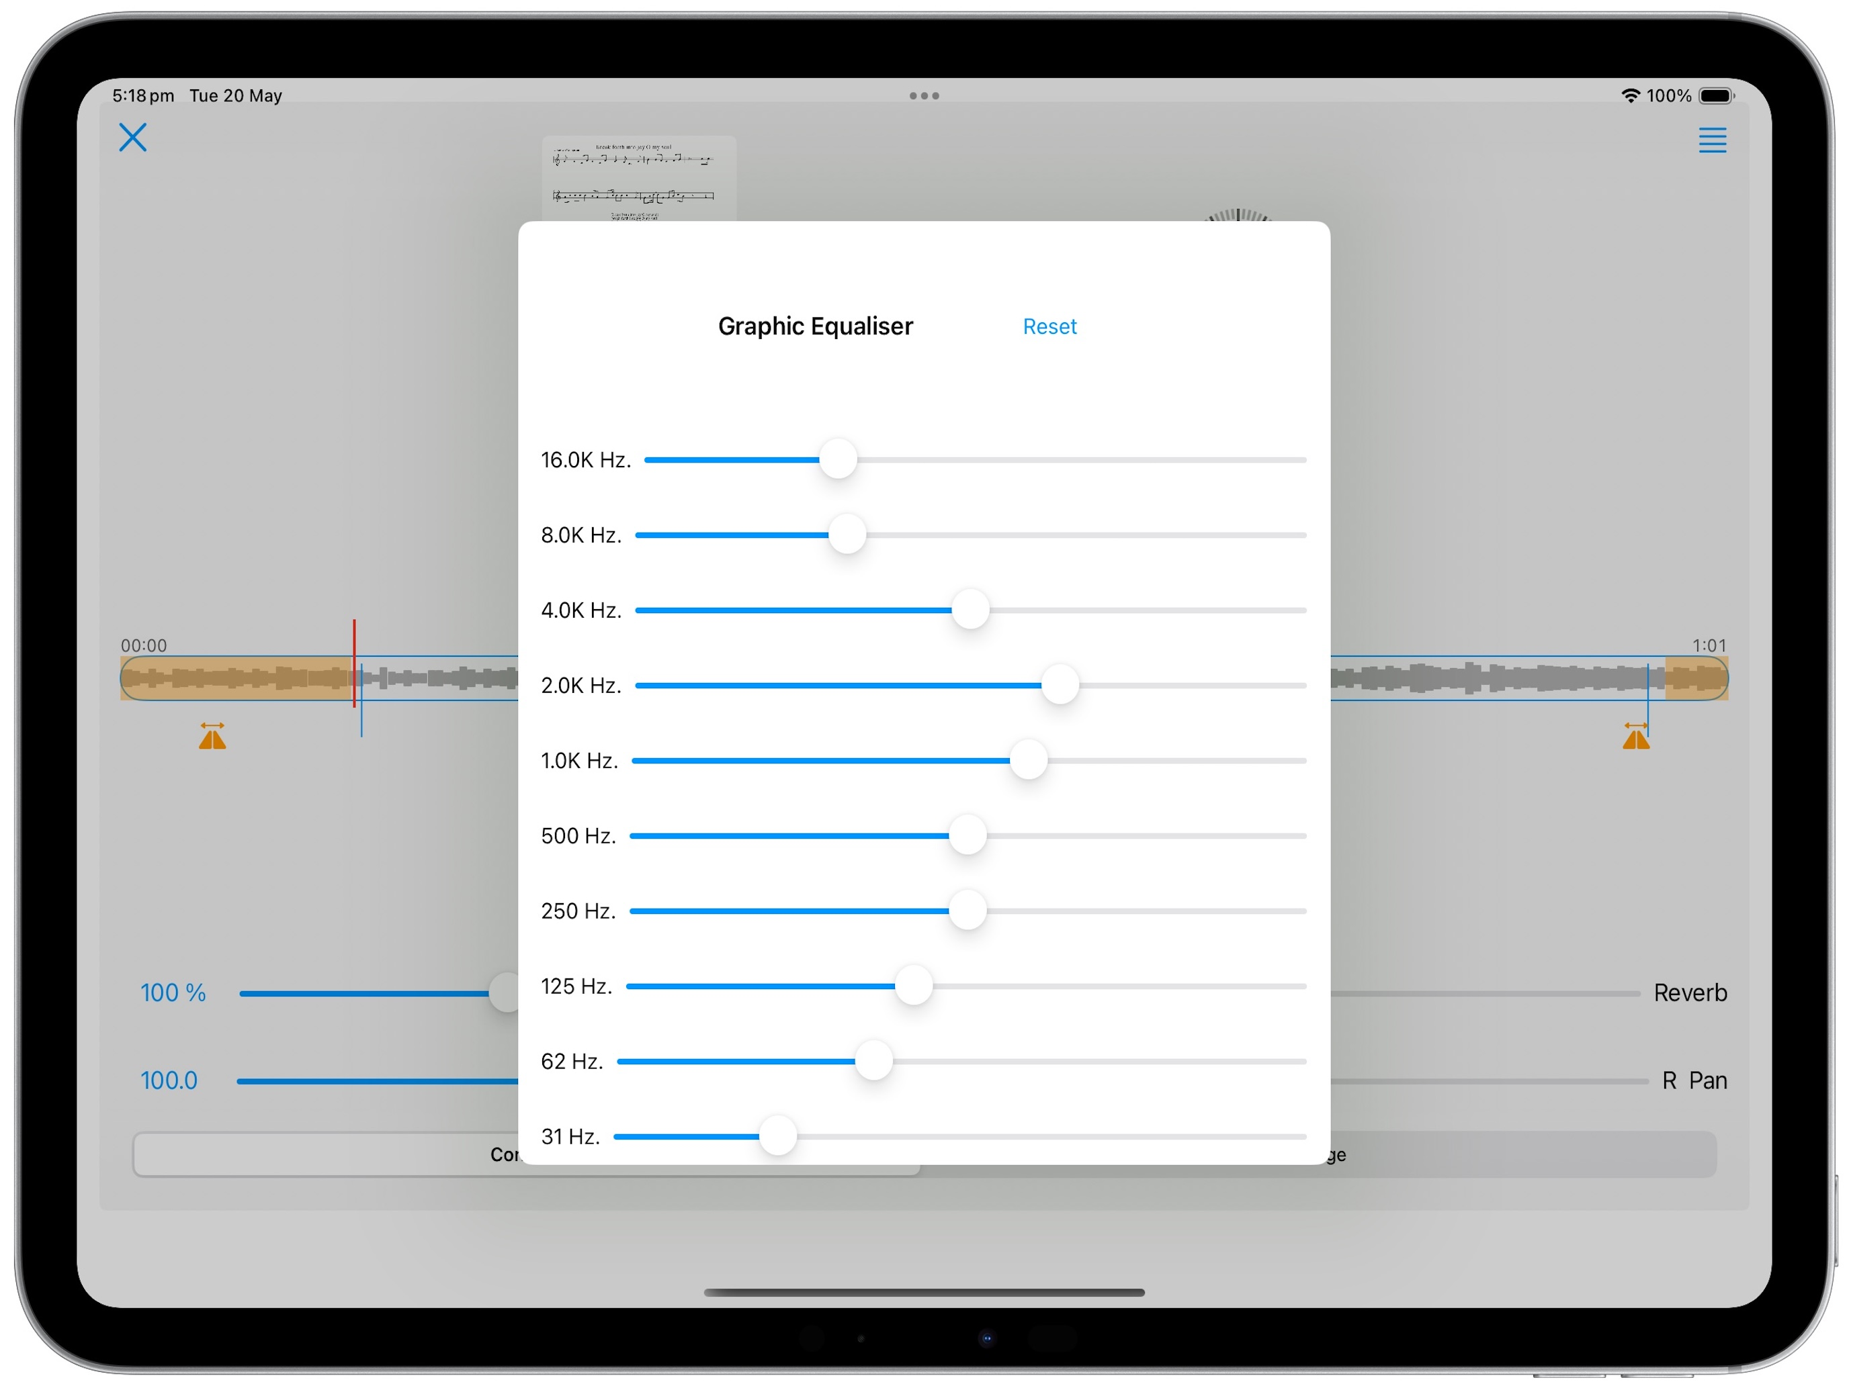Click the 100.0 value label

pyautogui.click(x=169, y=1080)
